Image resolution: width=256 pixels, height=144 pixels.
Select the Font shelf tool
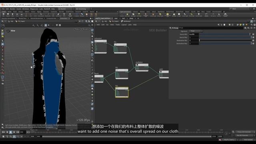click(64, 15)
